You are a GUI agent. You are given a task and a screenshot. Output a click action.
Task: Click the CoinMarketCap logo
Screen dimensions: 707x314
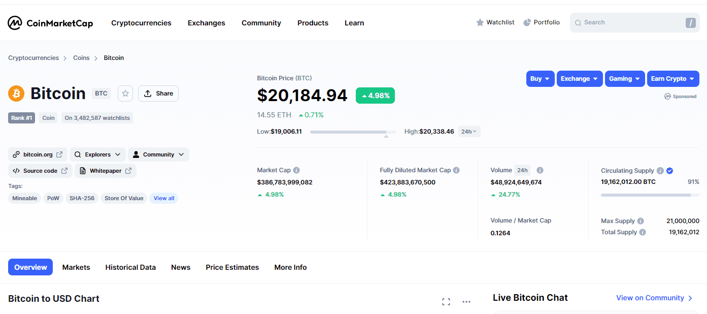[x=50, y=23]
